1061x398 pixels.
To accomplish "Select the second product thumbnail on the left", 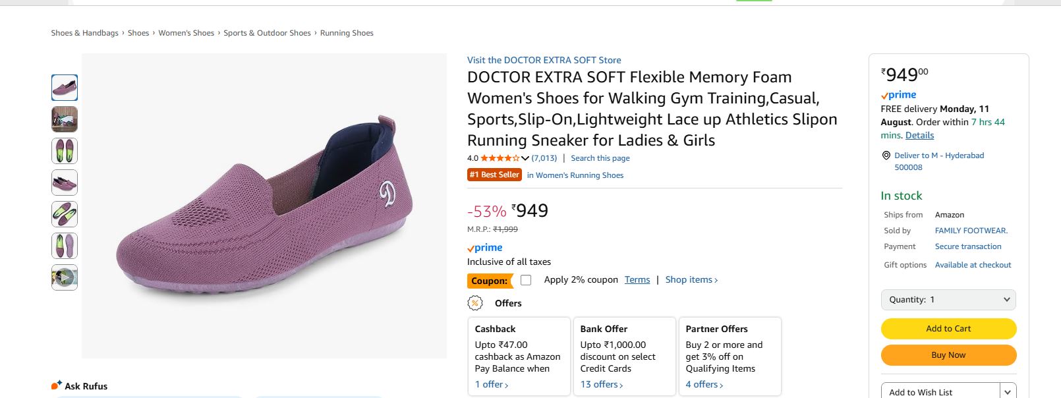I will (x=64, y=119).
